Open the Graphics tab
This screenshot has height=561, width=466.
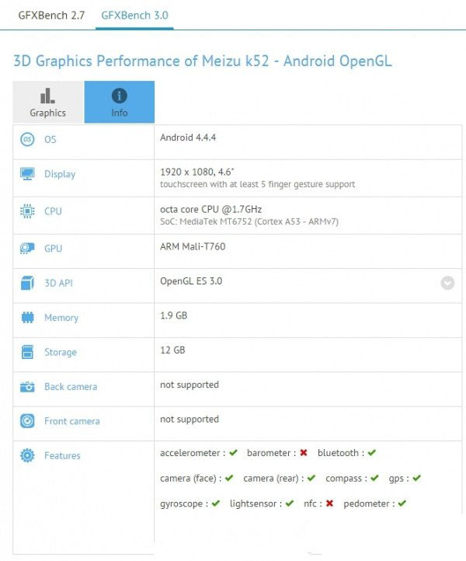click(x=48, y=103)
